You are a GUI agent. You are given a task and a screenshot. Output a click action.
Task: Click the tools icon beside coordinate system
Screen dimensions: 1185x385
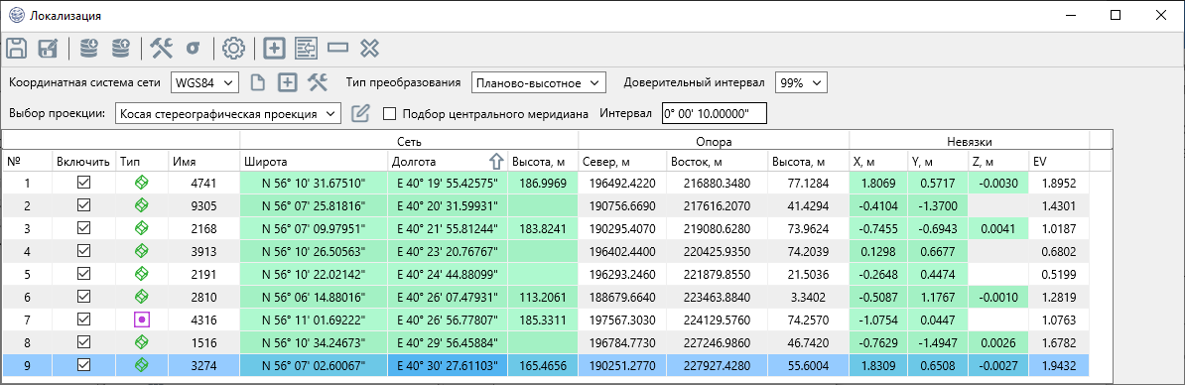(x=318, y=82)
